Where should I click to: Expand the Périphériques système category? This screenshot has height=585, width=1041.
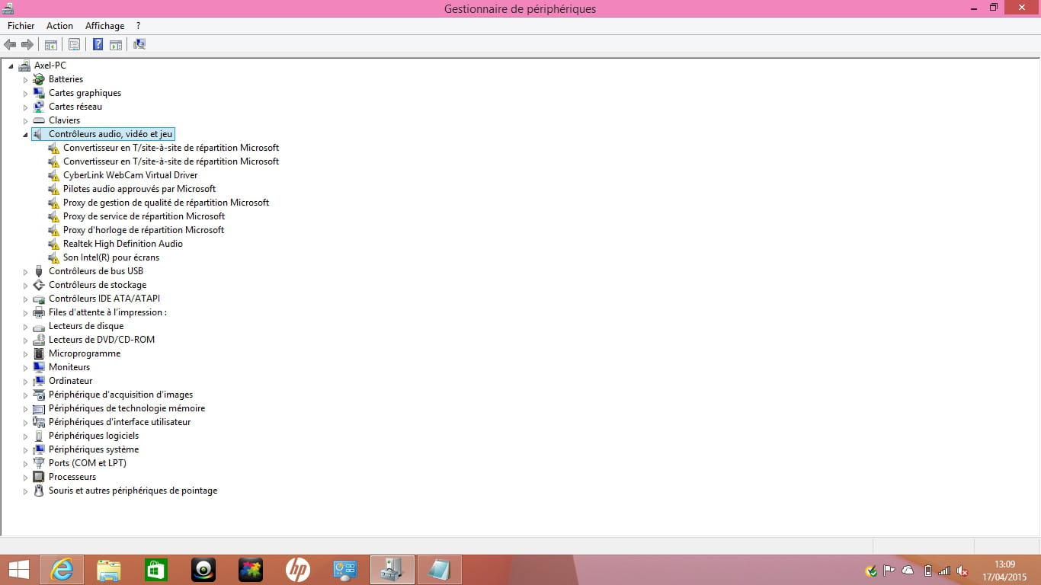25,450
